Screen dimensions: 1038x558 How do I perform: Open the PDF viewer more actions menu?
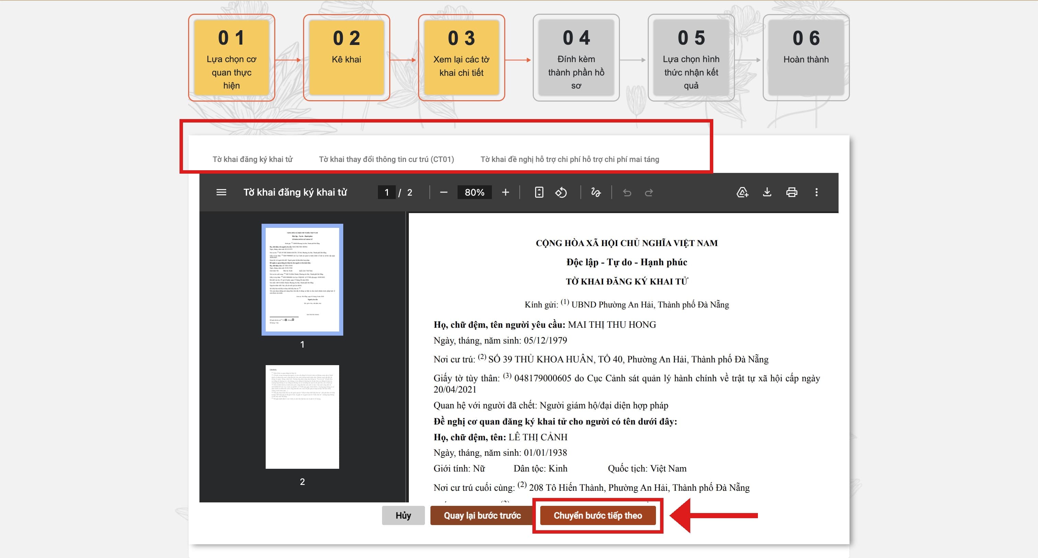click(x=816, y=193)
